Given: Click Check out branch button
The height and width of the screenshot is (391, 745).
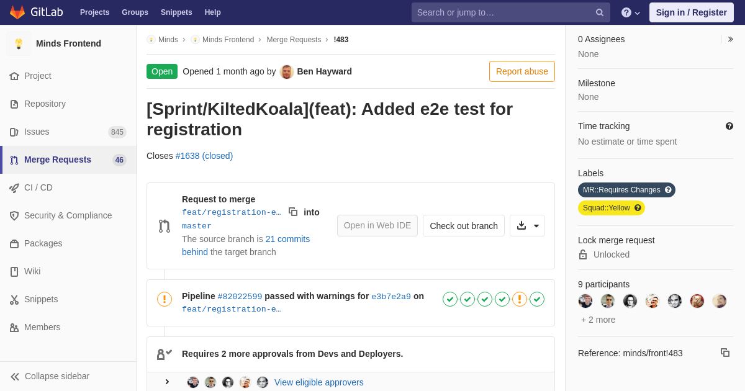Looking at the screenshot, I should tap(464, 226).
